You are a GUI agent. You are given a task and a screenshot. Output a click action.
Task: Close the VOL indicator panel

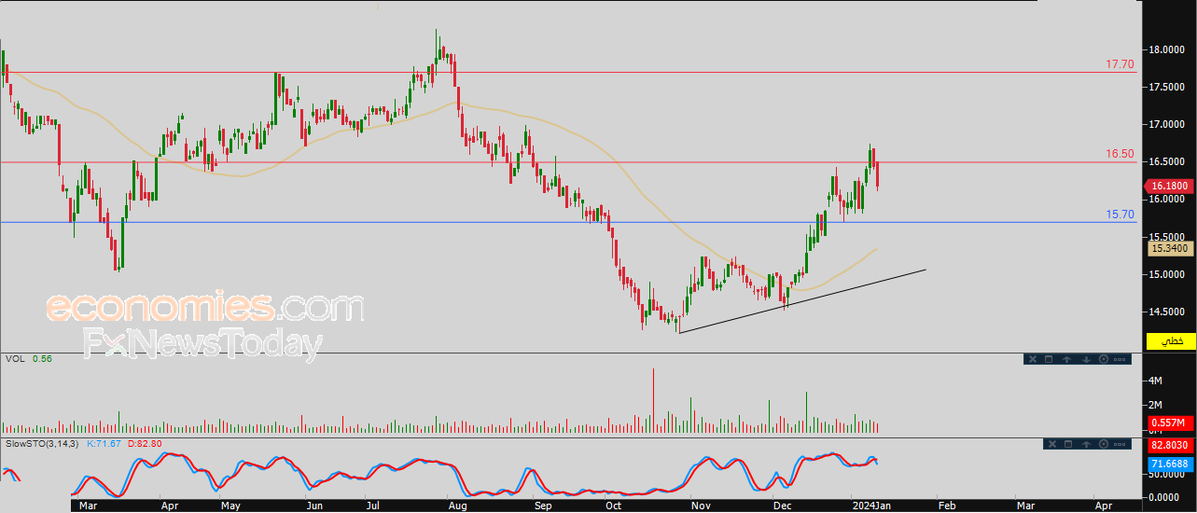[x=1033, y=359]
